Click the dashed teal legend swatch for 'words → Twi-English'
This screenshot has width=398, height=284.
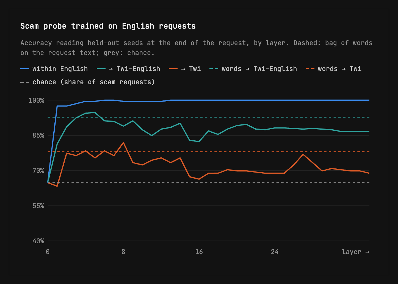214,69
